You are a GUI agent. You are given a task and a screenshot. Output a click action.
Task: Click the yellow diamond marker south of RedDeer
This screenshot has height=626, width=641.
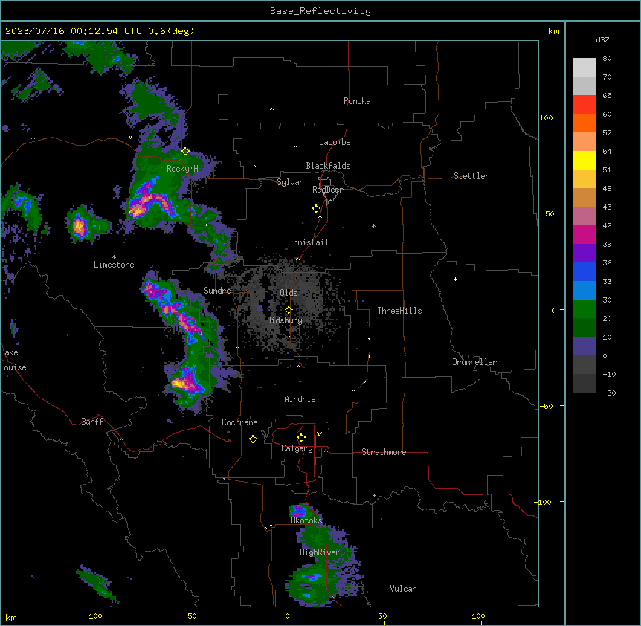pyautogui.click(x=316, y=209)
